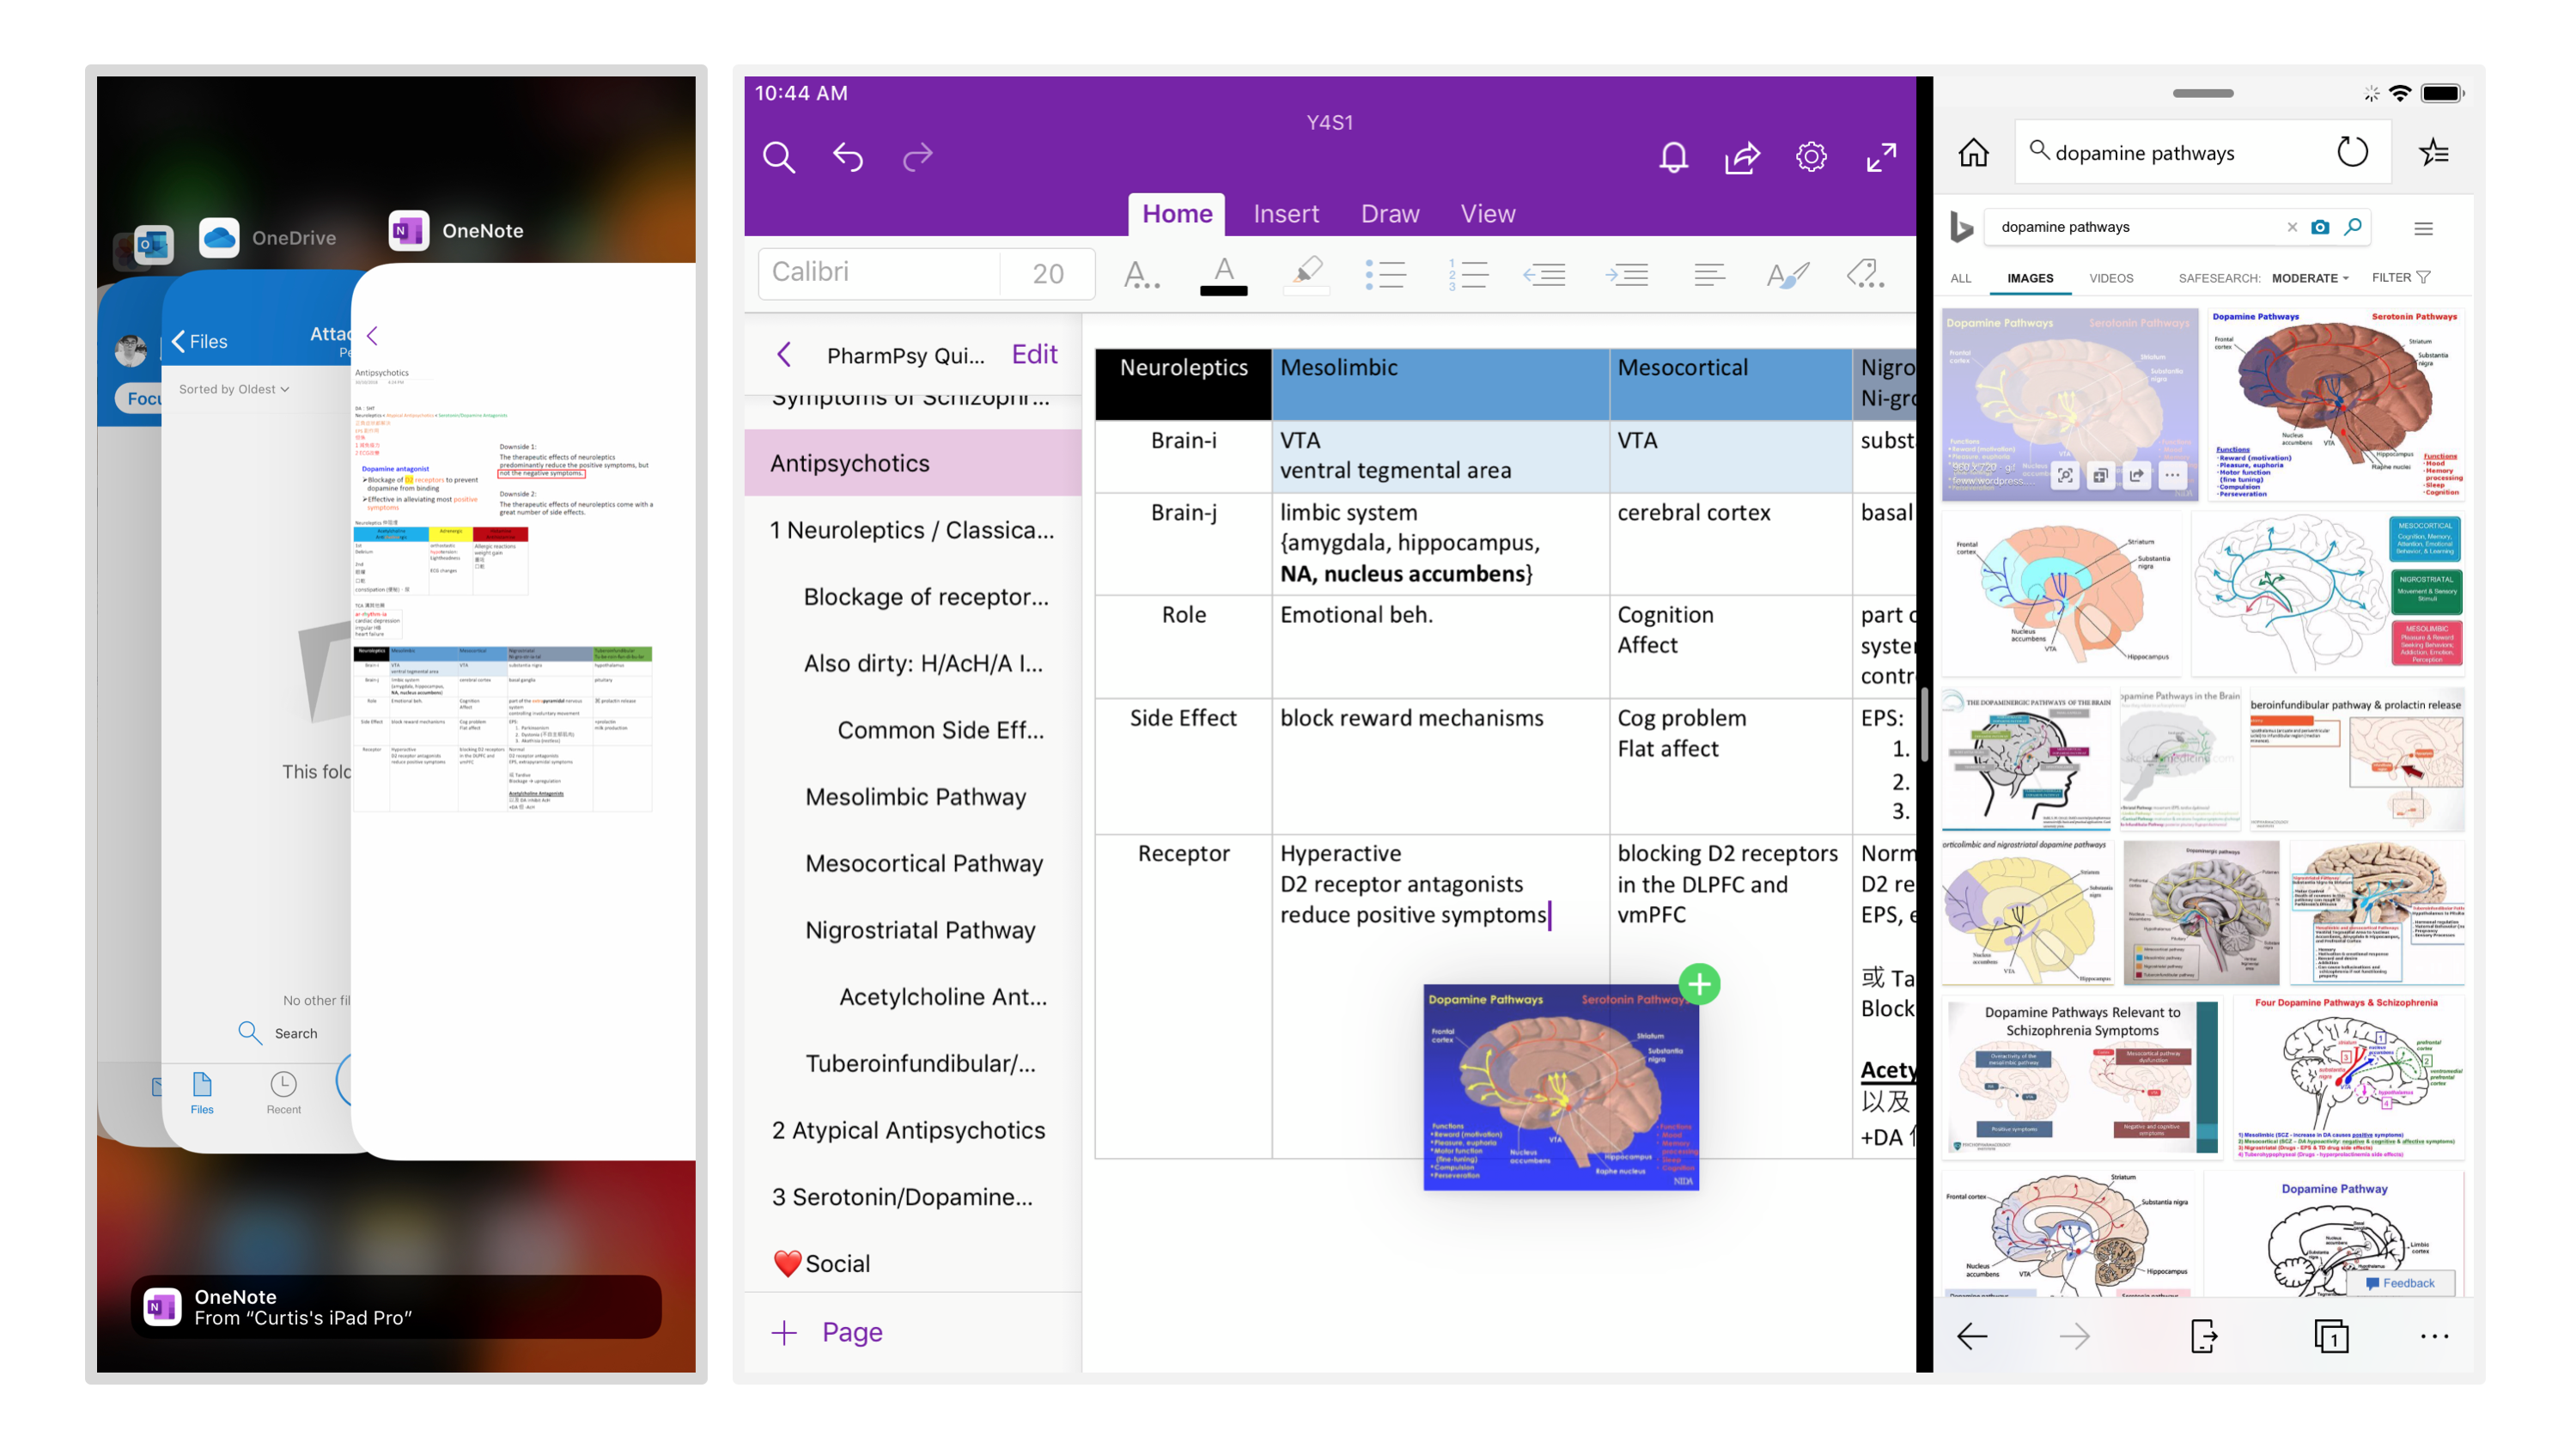This screenshot has height=1449, width=2576.
Task: Open text formatting (A..) options
Action: coord(1141,273)
